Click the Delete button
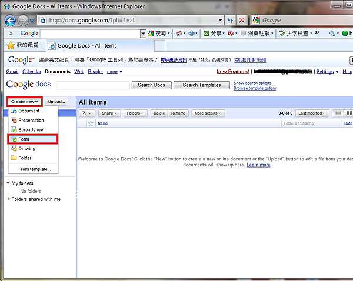The height and width of the screenshot is (281, 353). tap(159, 113)
